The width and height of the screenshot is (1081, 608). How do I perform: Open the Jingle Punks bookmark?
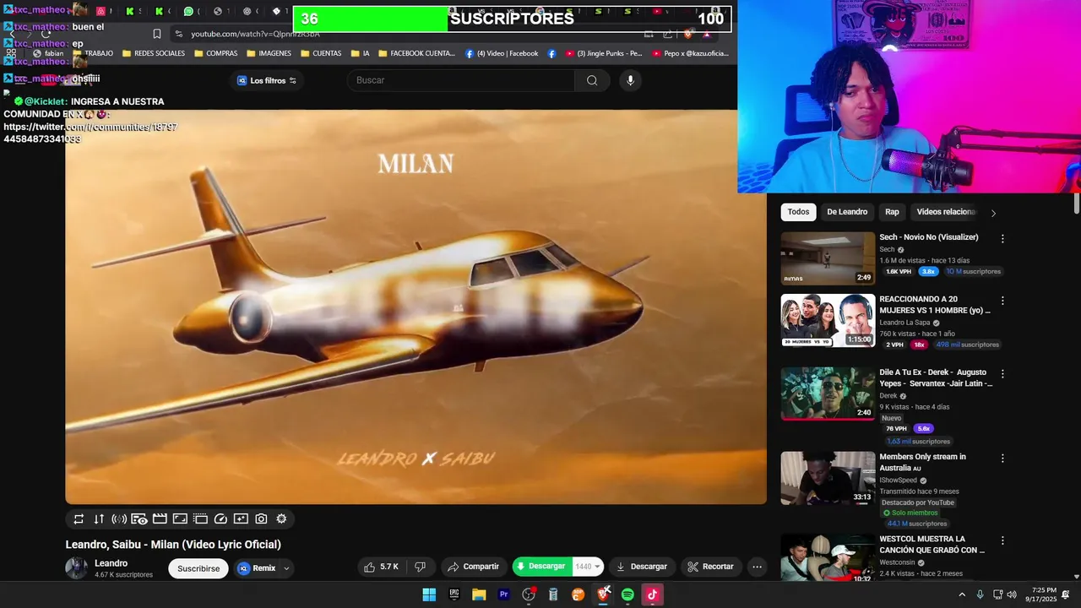604,53
